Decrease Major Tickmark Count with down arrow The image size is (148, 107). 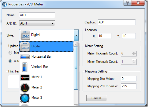134,55
